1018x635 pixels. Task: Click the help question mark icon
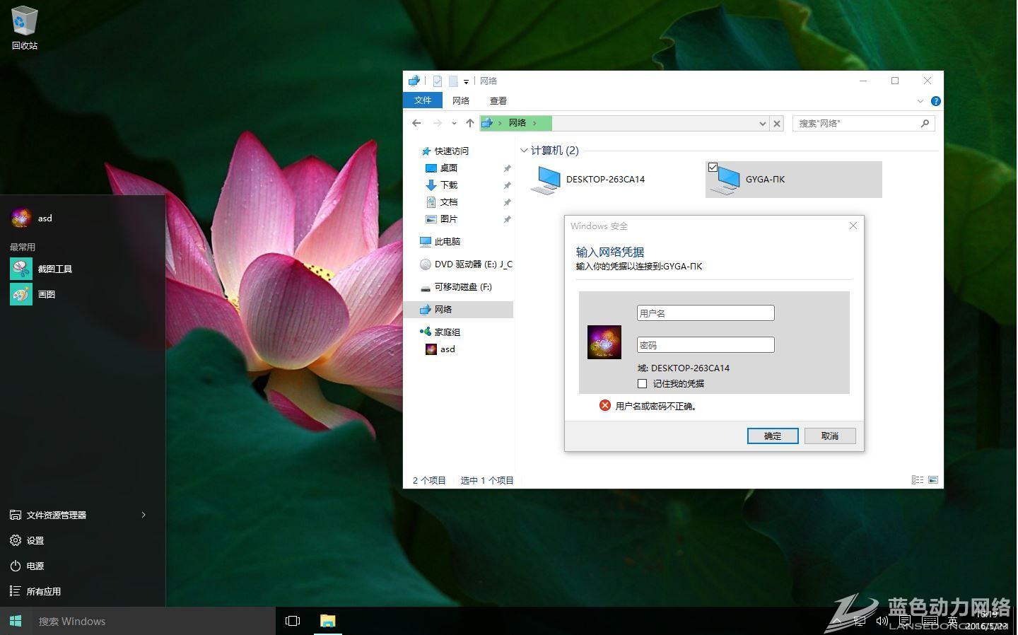[x=935, y=101]
